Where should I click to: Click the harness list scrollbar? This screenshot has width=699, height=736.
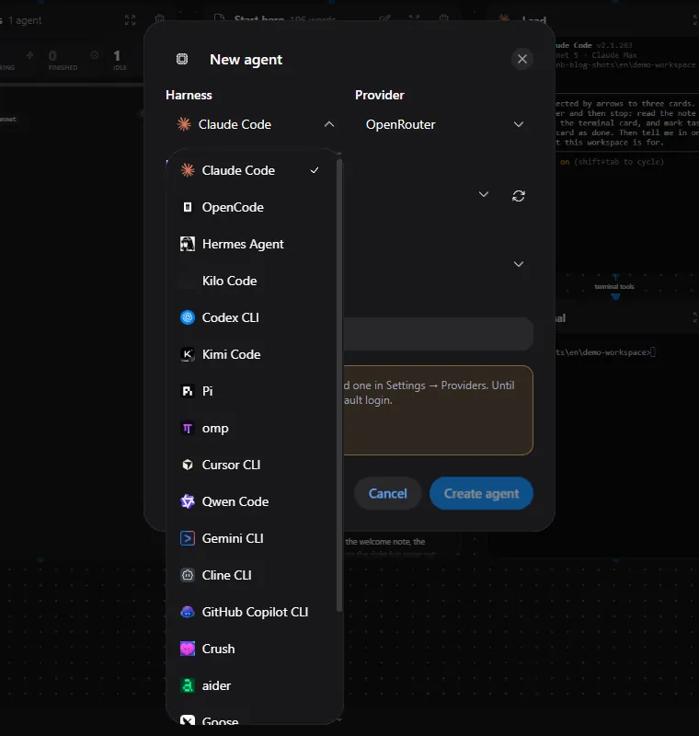pyautogui.click(x=339, y=385)
